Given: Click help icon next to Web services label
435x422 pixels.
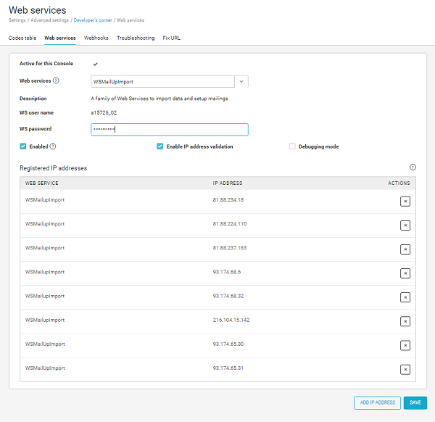Looking at the screenshot, I should [56, 81].
